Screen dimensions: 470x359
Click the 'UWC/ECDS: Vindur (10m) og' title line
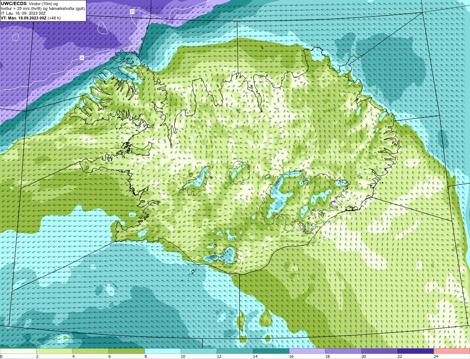[x=29, y=4]
